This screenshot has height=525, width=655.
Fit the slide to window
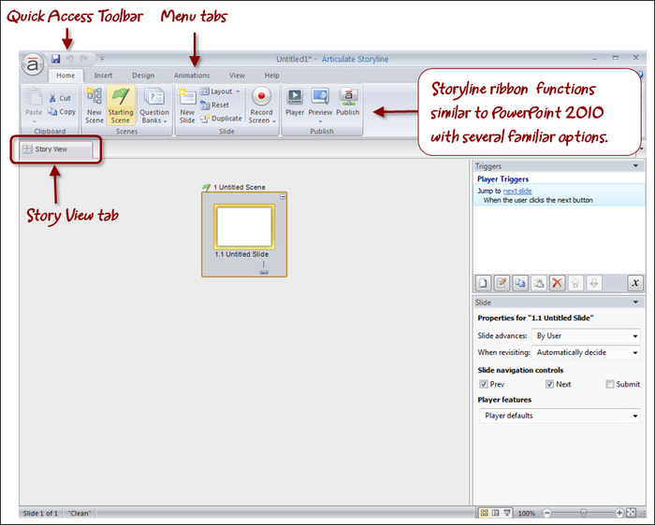click(632, 513)
